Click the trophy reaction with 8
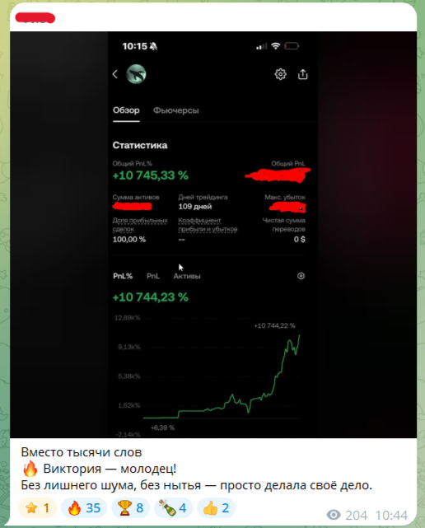Screen dimensions: 425x528 point(130,507)
